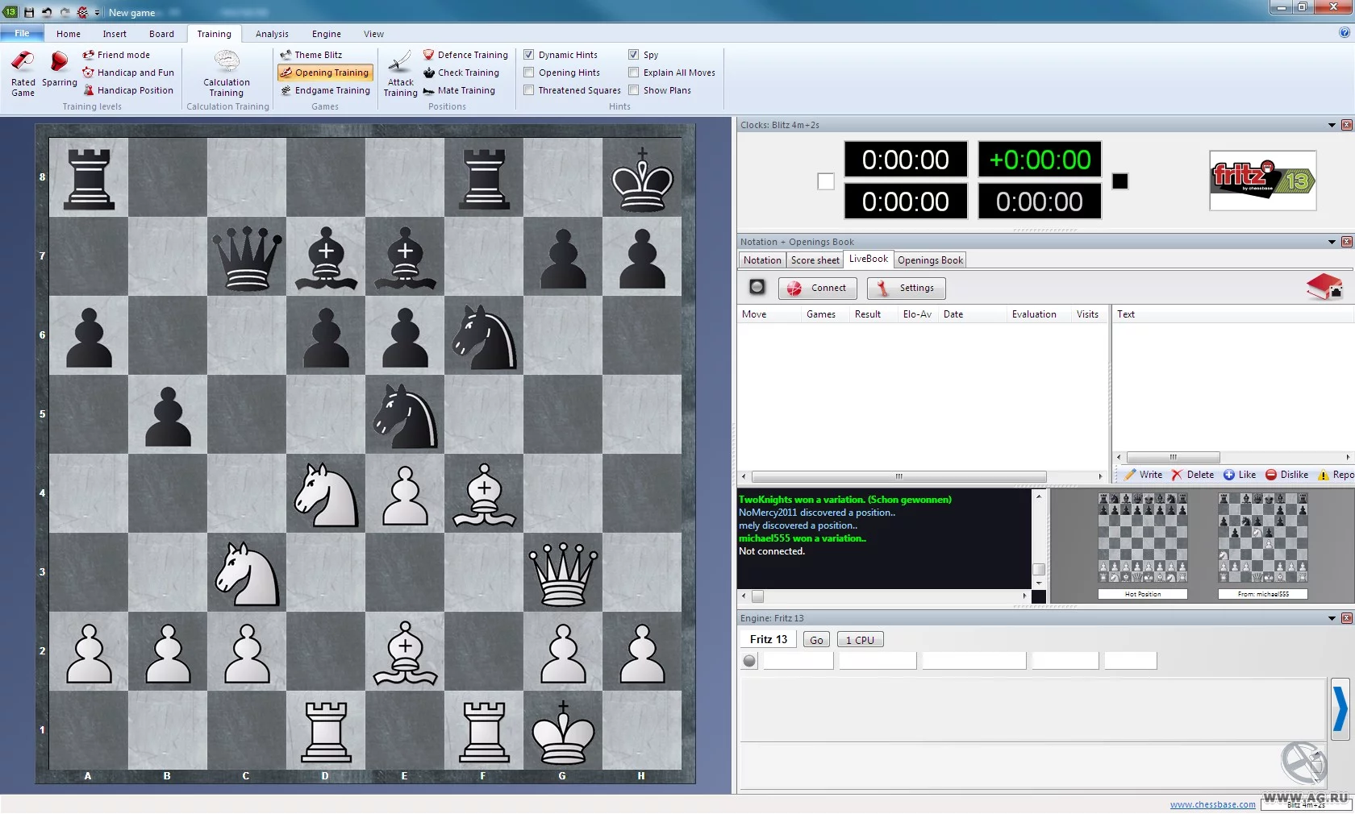Viewport: 1355px width, 814px height.
Task: Enable Show Plans checkbox
Action: [x=634, y=90]
